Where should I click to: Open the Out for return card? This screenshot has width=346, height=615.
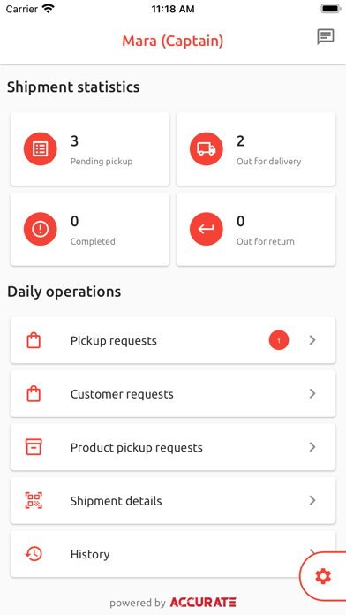(x=256, y=229)
